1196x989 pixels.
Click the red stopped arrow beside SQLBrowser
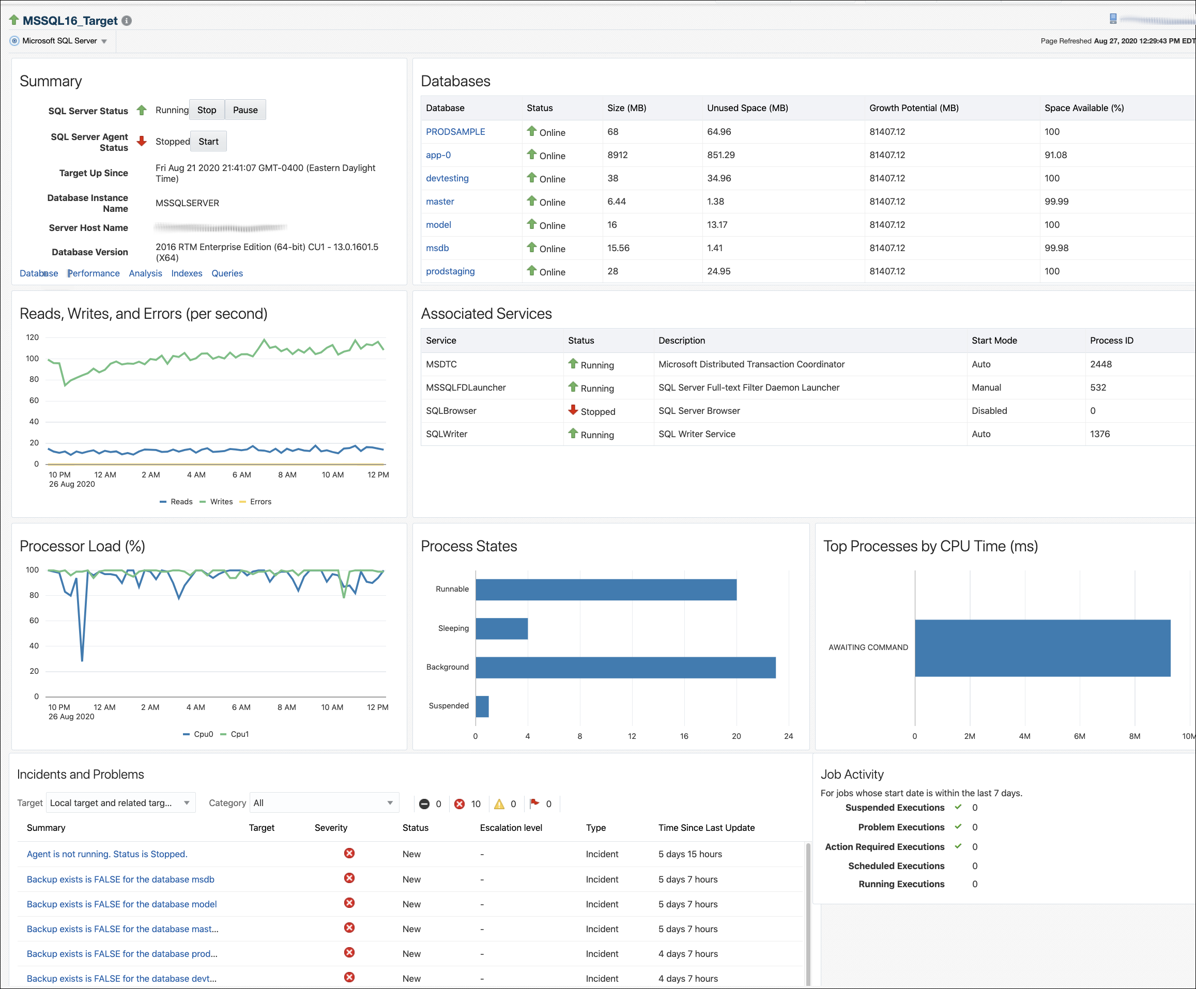(x=573, y=410)
